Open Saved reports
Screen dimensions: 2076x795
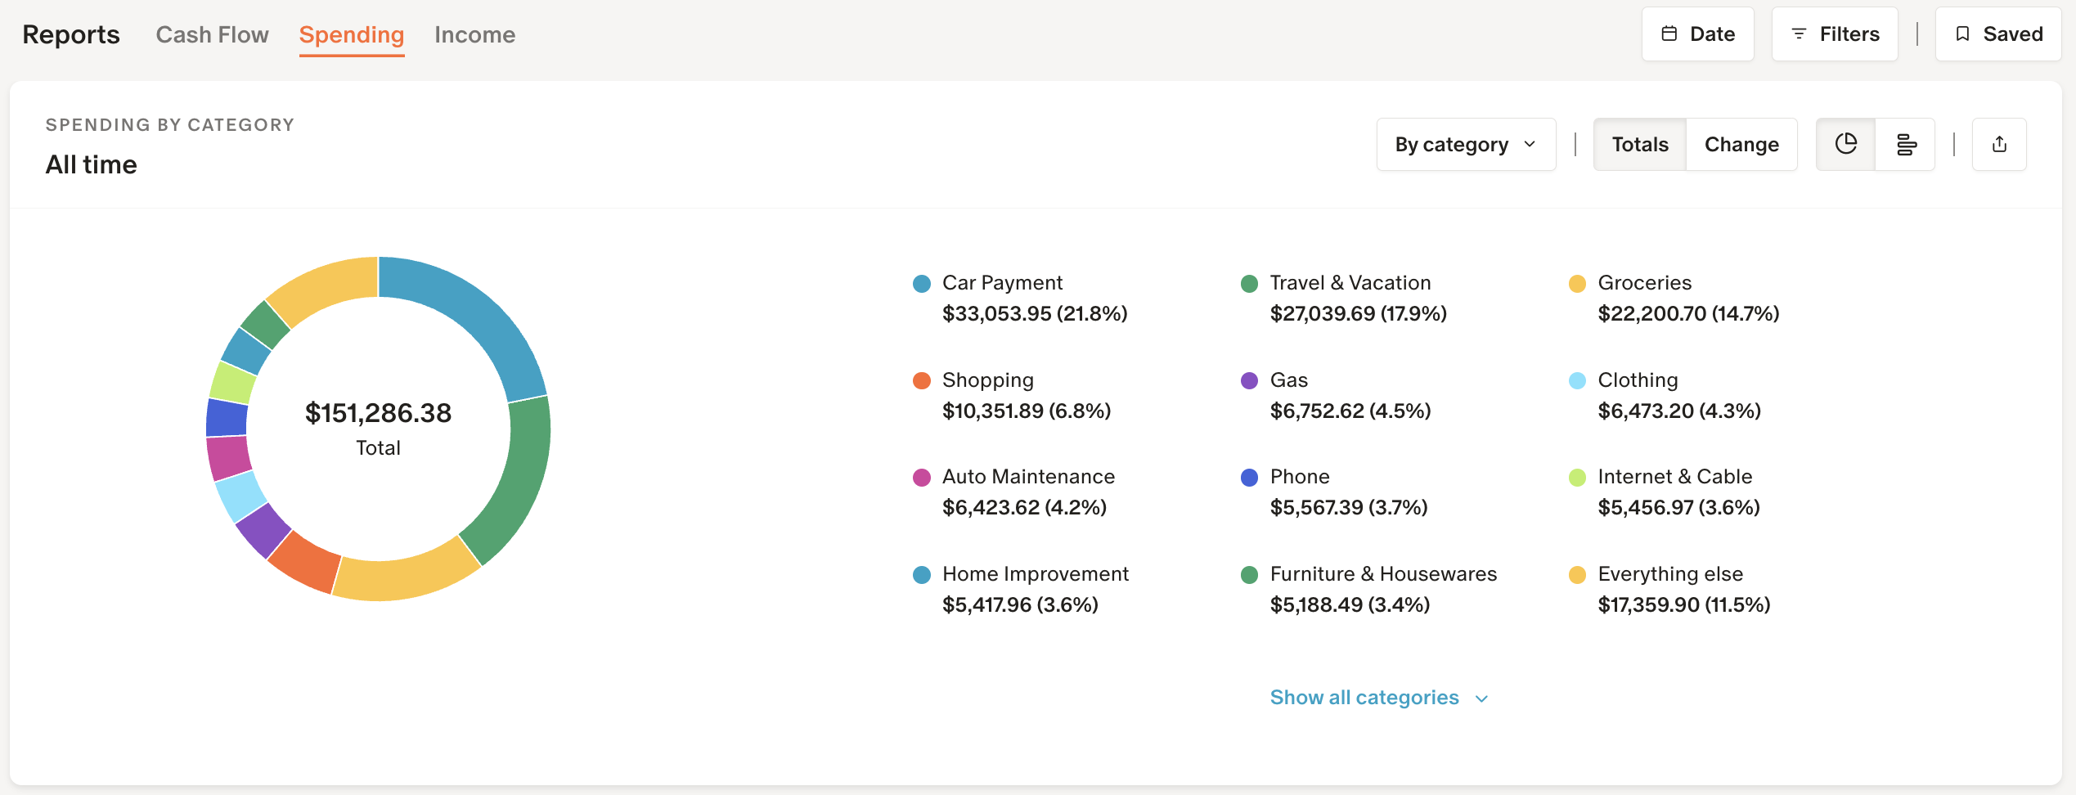tap(1997, 34)
